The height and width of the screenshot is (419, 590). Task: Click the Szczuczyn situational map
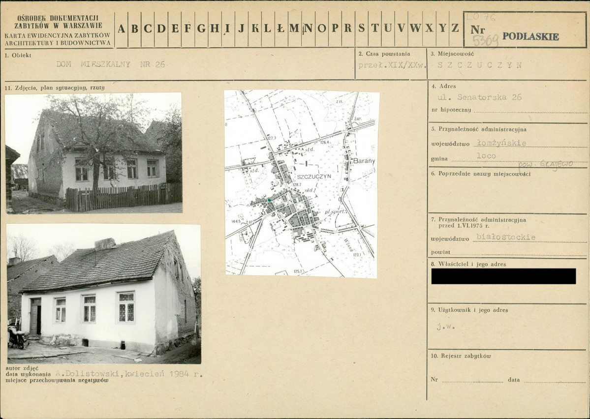point(301,183)
